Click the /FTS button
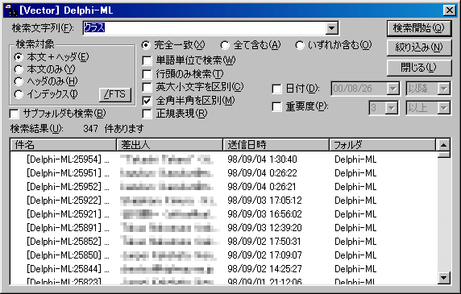 [115, 94]
